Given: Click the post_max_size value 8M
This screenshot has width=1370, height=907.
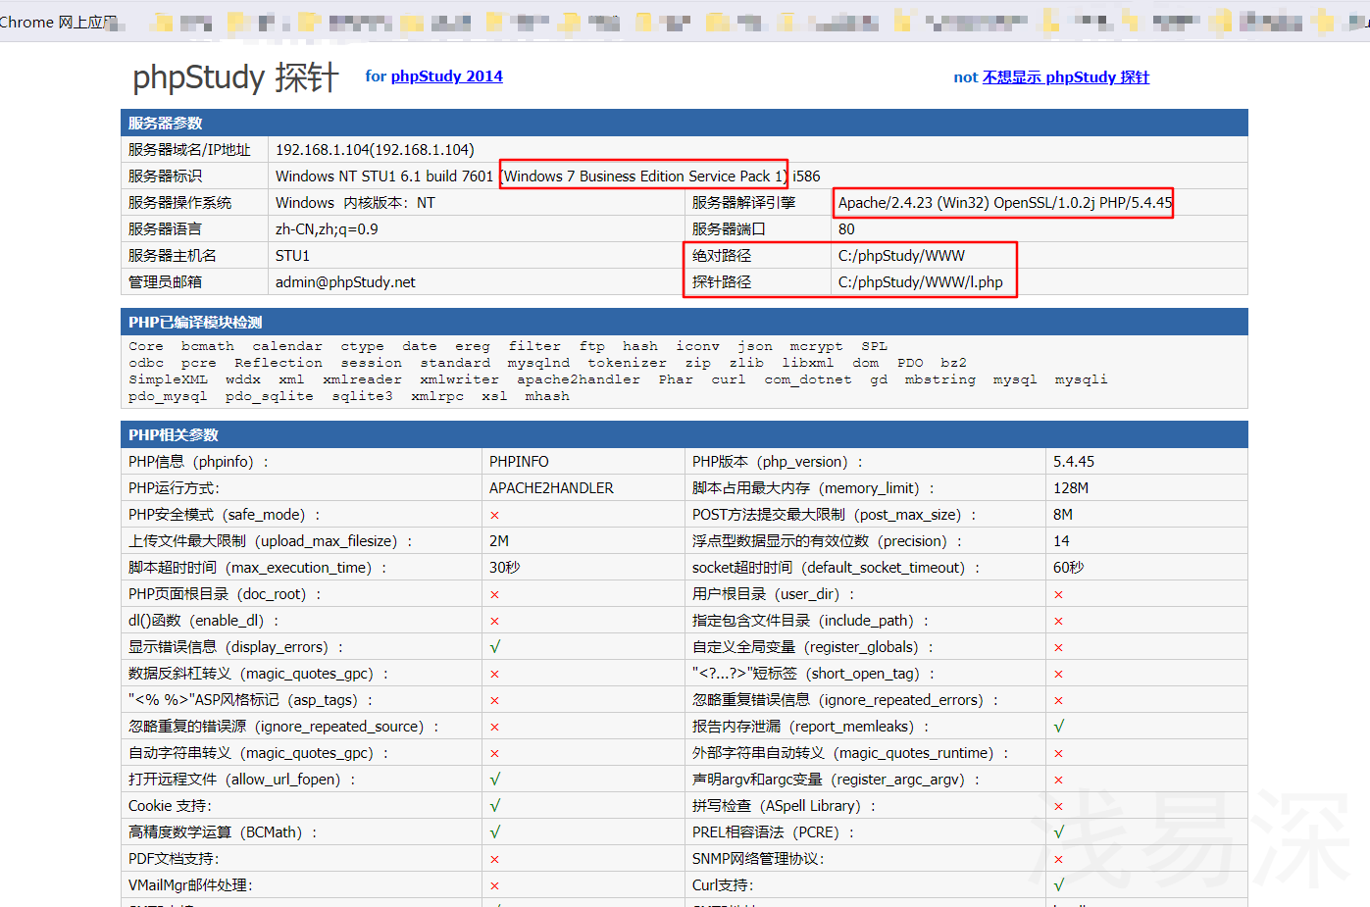Looking at the screenshot, I should coord(1063,515).
